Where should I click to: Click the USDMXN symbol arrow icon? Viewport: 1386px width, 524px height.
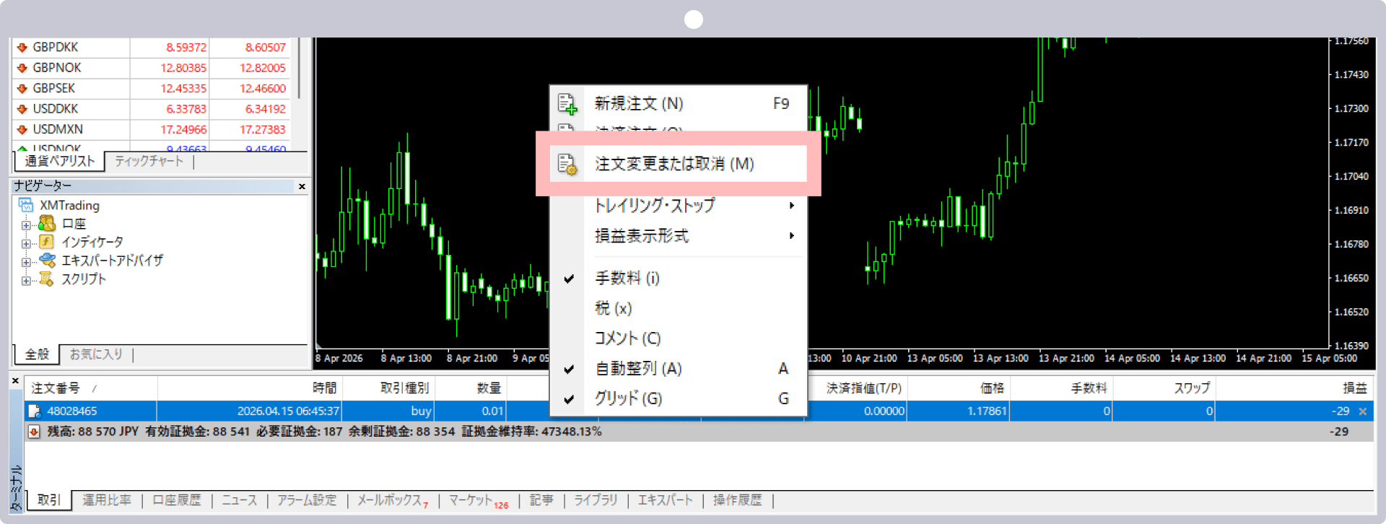click(22, 130)
